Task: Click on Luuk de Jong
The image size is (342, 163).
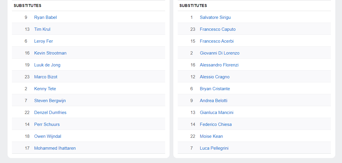Action: 47,65
